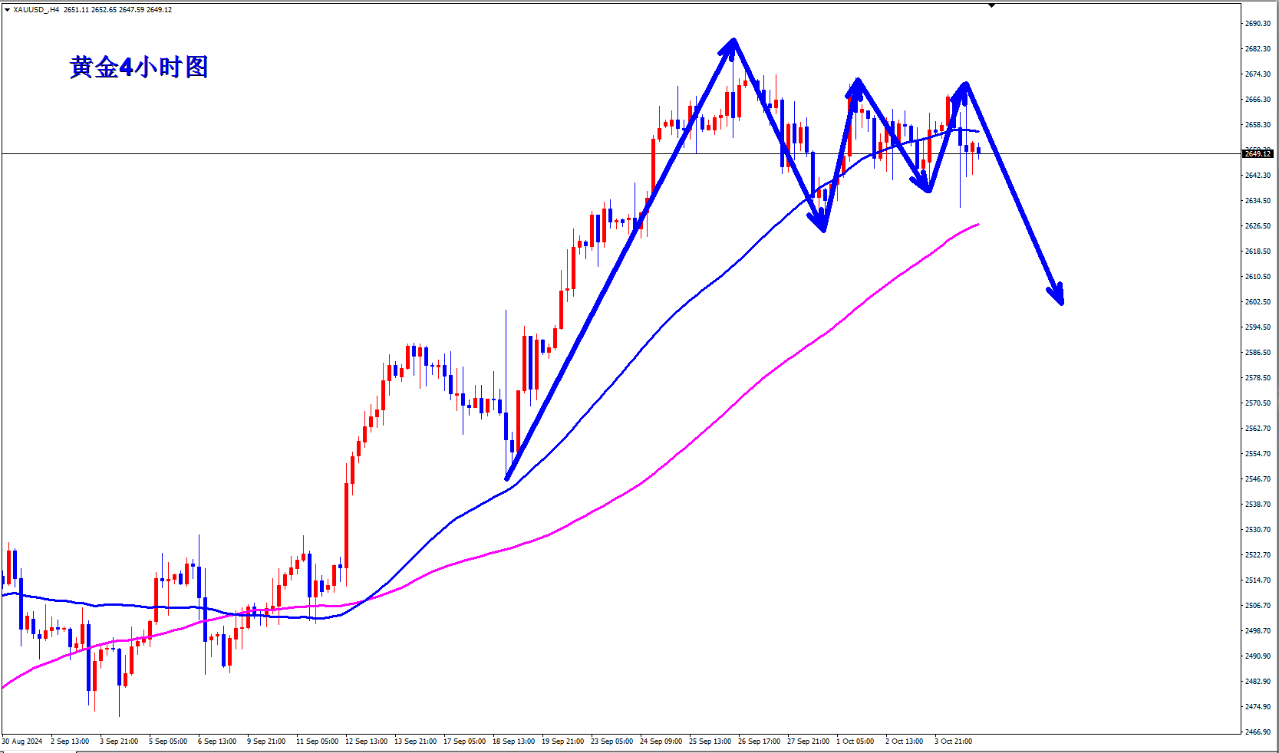This screenshot has height=753, width=1279.
Task: Click the time axis label 3 Oct 21:00
Action: coord(953,741)
